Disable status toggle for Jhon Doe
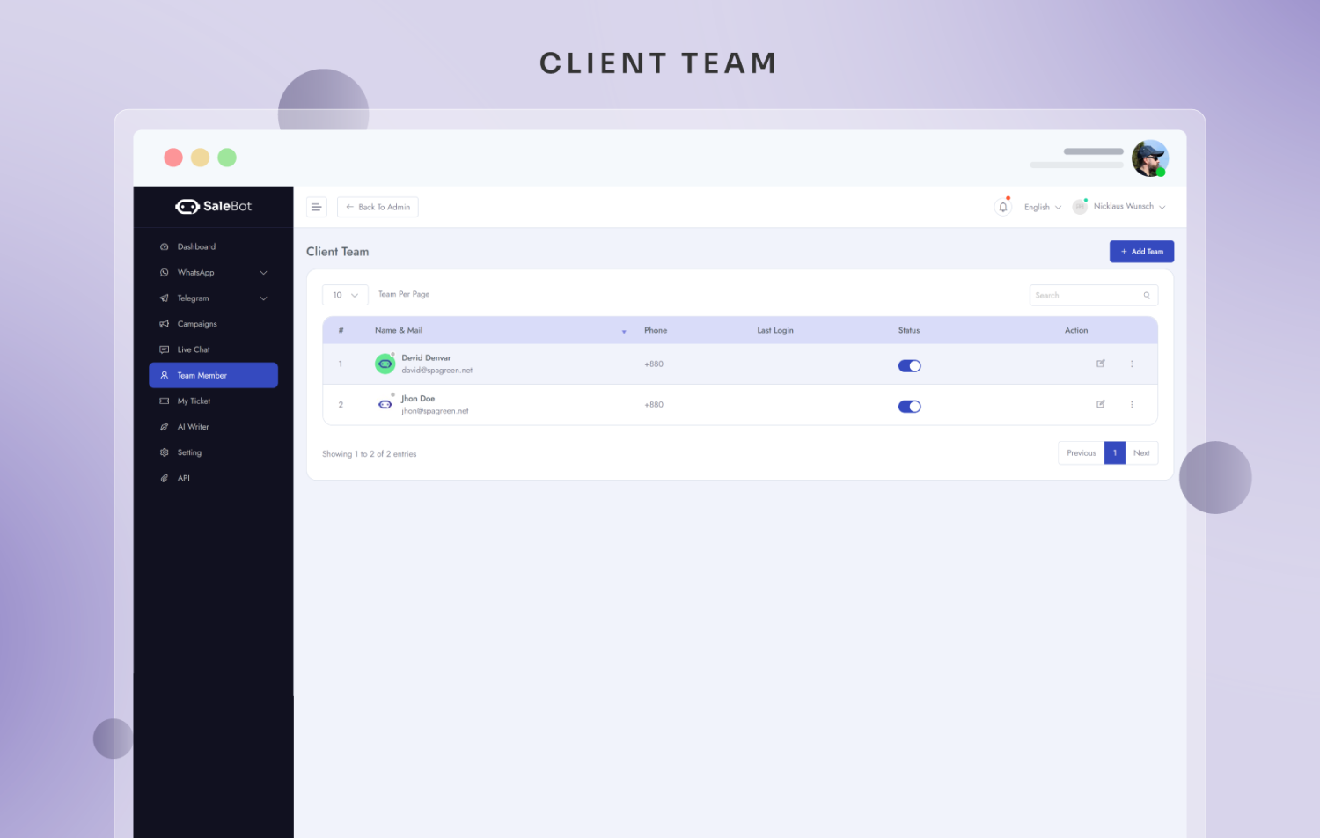Image resolution: width=1320 pixels, height=838 pixels. click(x=909, y=407)
